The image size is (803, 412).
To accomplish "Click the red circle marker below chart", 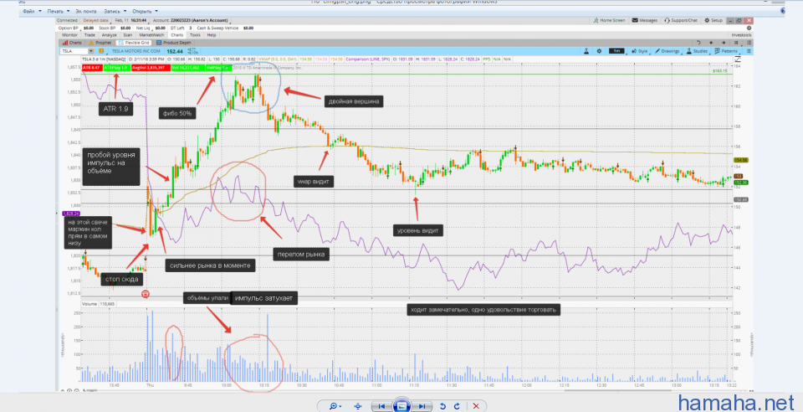I will (x=146, y=294).
